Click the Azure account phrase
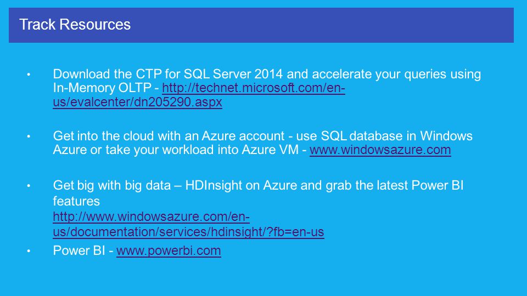This screenshot has width=527, height=296. pyautogui.click(x=243, y=136)
